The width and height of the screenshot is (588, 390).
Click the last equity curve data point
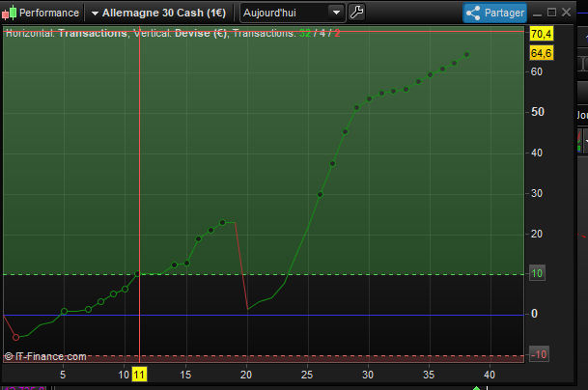click(467, 55)
